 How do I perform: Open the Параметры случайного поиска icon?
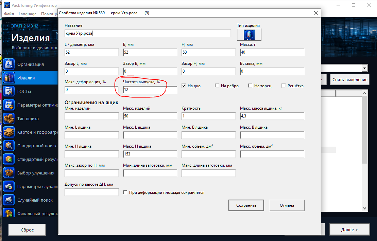tap(9, 186)
